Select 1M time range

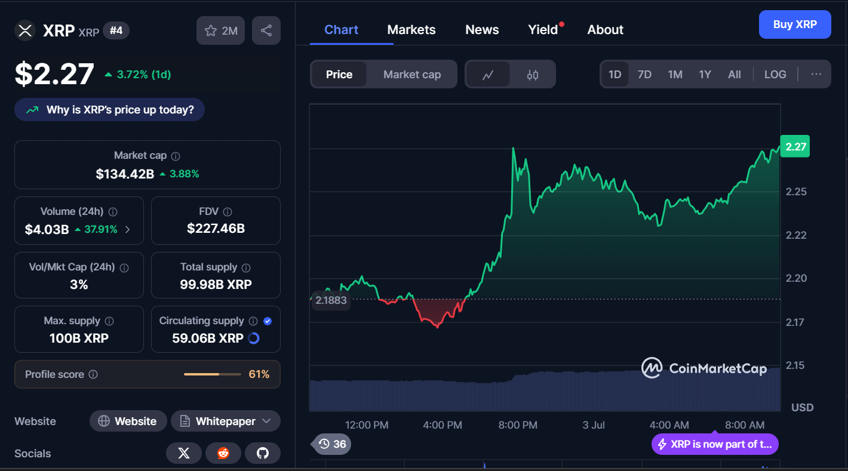(x=675, y=75)
